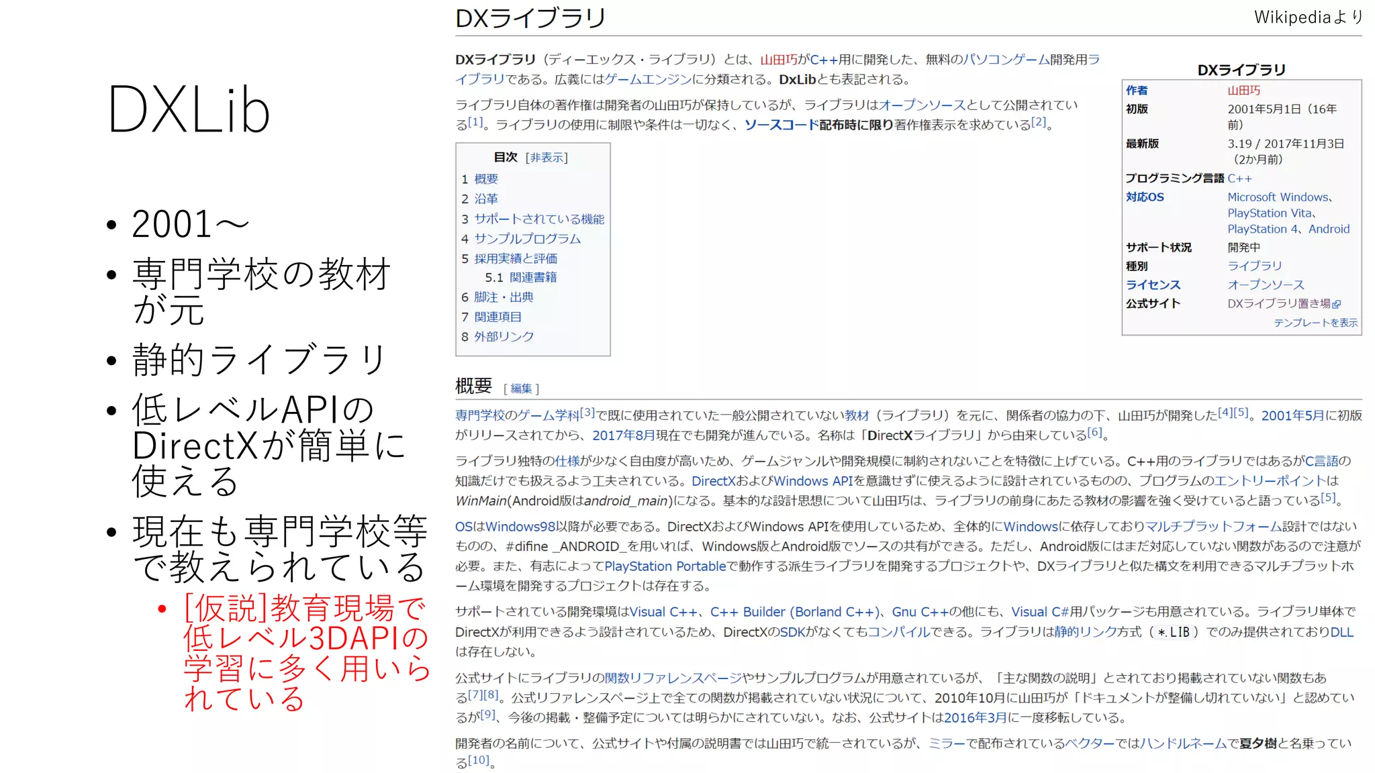The height and width of the screenshot is (773, 1375).
Task: Open Android link in infobox
Action: pyautogui.click(x=1329, y=229)
